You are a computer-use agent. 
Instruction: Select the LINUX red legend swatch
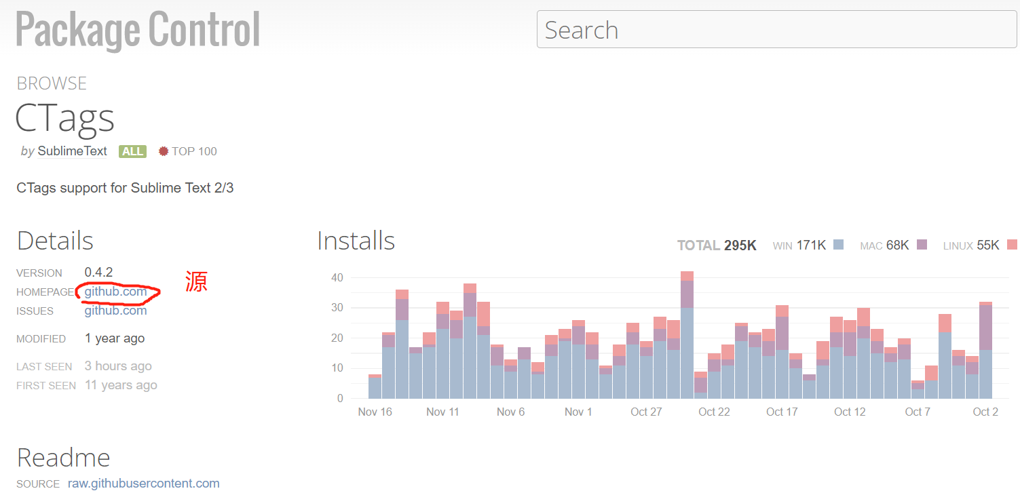pos(1012,245)
